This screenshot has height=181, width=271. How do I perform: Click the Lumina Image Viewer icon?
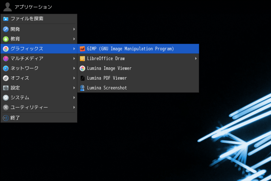pos(82,68)
